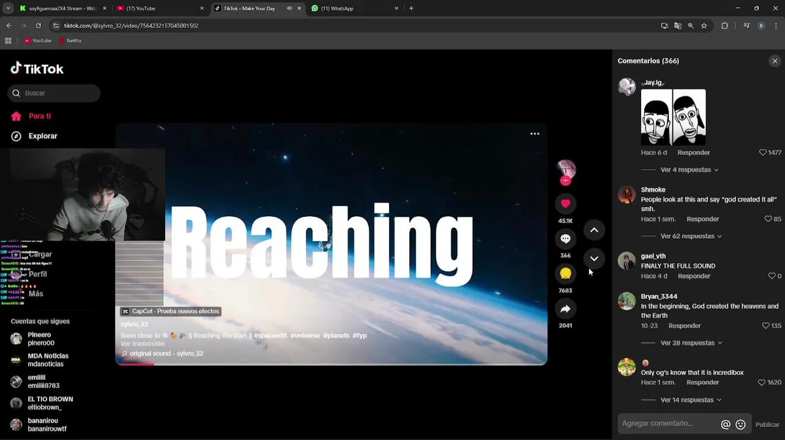Reload the page in Chrome
This screenshot has height=440, width=785.
pos(38,26)
